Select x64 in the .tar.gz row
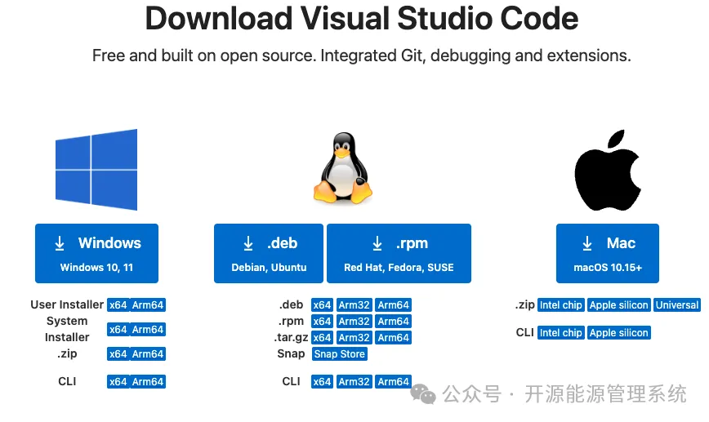Image resolution: width=709 pixels, height=422 pixels. (x=322, y=337)
